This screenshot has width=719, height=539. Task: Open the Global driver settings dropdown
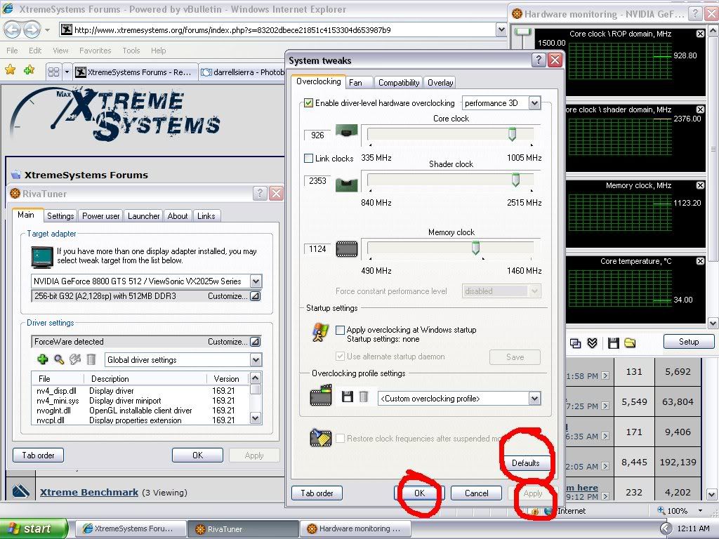coord(256,360)
